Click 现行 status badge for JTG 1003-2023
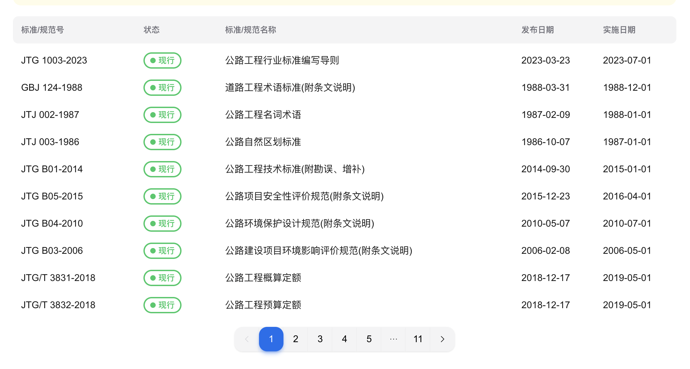The width and height of the screenshot is (690, 369). click(162, 60)
